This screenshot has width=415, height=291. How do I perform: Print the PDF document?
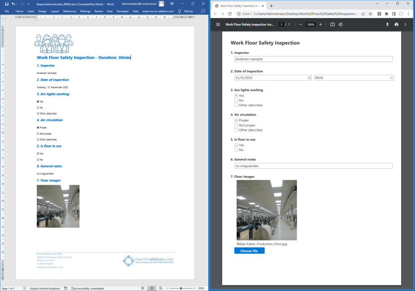(396, 24)
